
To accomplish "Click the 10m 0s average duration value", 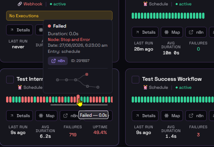I will [x=171, y=53].
